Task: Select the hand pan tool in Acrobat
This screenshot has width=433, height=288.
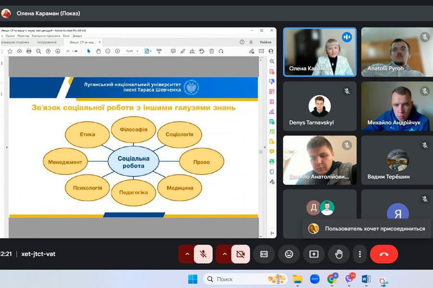Action: coord(98,51)
